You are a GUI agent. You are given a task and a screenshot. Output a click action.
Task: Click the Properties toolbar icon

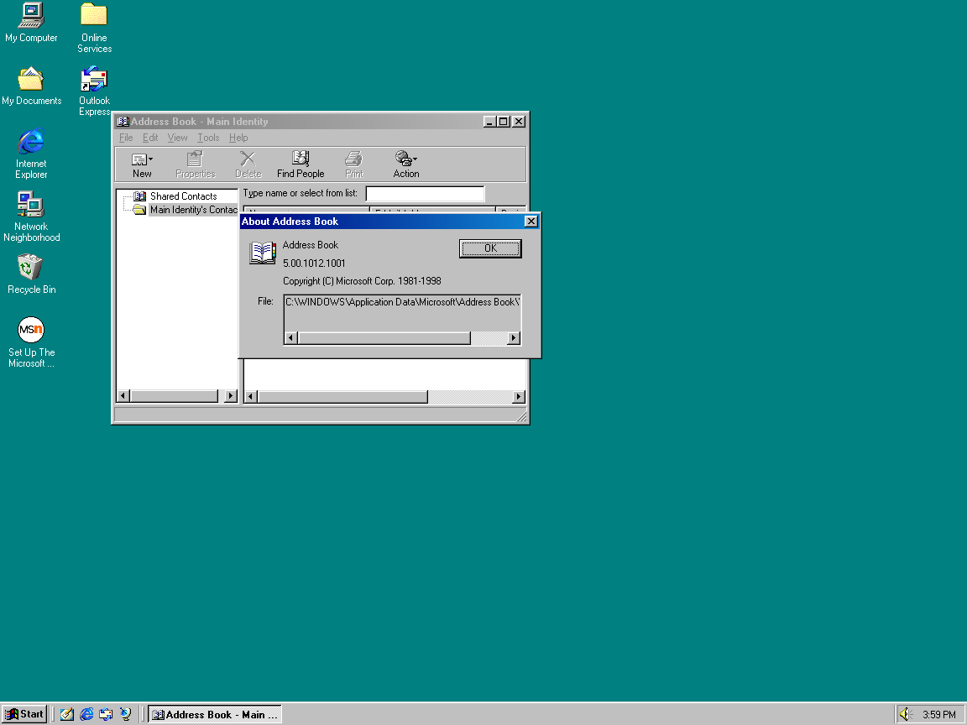pos(195,164)
